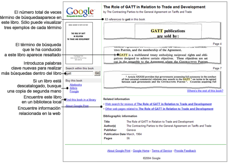Click the Search within this book heading
Viewport: 228px width, 163px height.
point(80,68)
